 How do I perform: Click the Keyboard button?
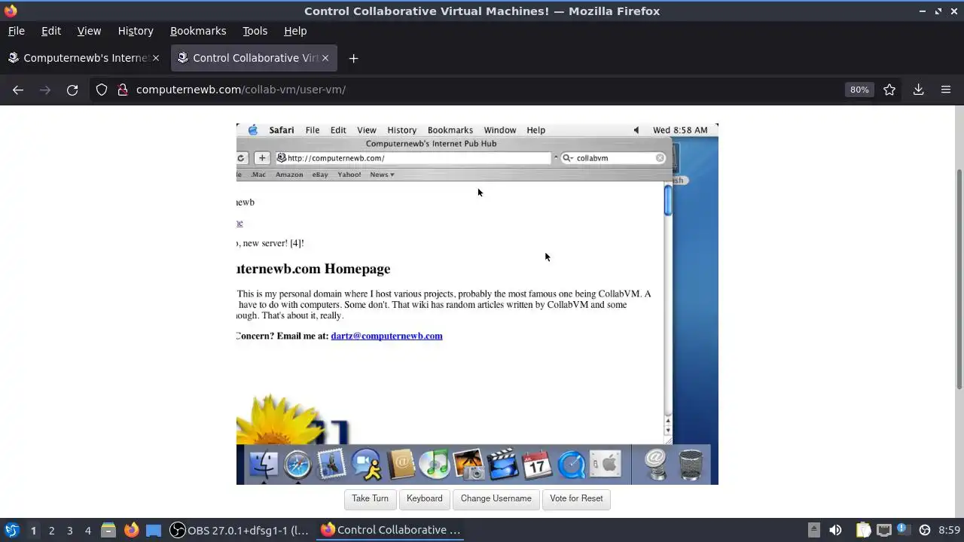[x=425, y=498]
